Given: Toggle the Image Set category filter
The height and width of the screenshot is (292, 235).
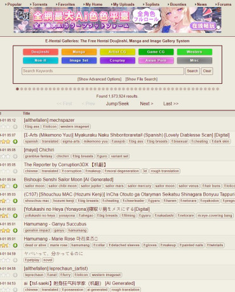Looking at the screenshot, I should point(79,60).
